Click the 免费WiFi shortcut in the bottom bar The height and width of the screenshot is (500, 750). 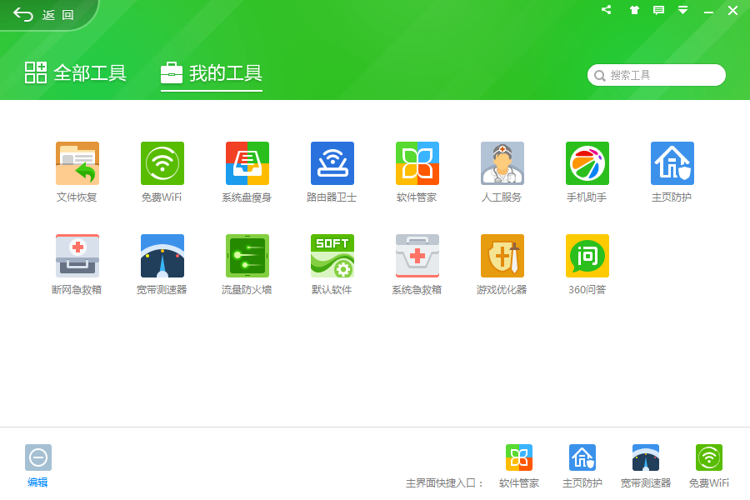709,457
